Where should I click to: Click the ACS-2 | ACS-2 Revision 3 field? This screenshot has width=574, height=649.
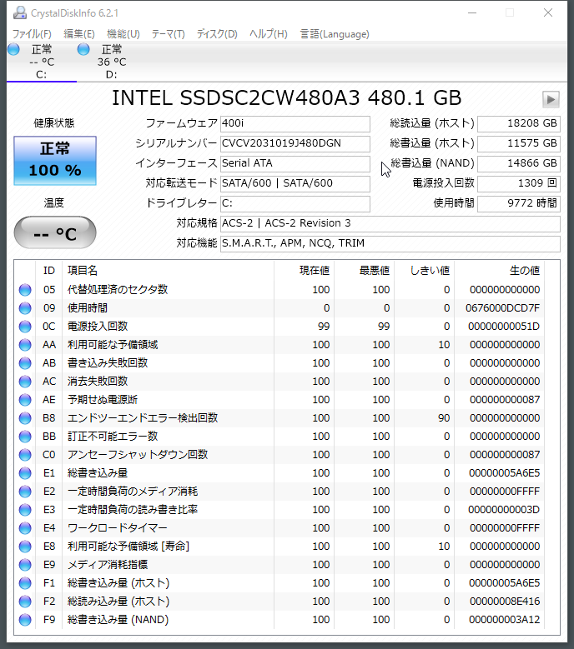pos(390,223)
